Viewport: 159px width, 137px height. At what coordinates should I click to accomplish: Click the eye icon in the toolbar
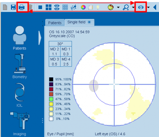141,7
